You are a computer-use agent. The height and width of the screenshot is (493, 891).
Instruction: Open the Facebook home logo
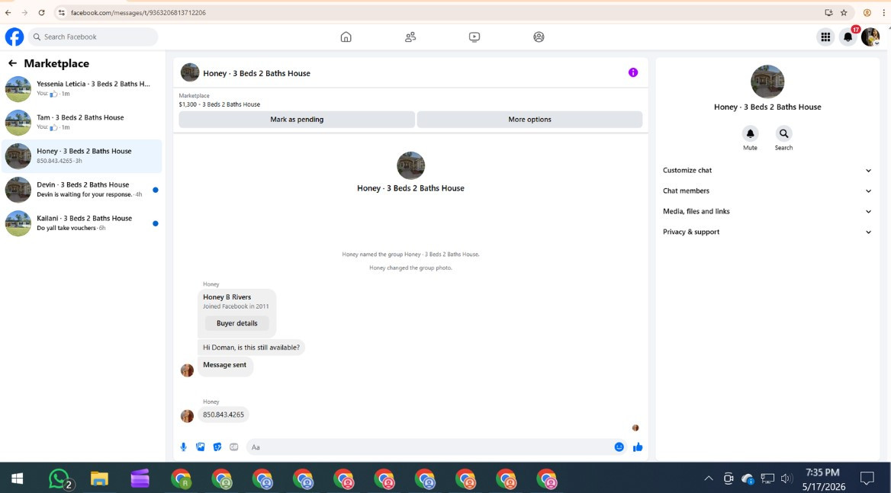tap(14, 37)
